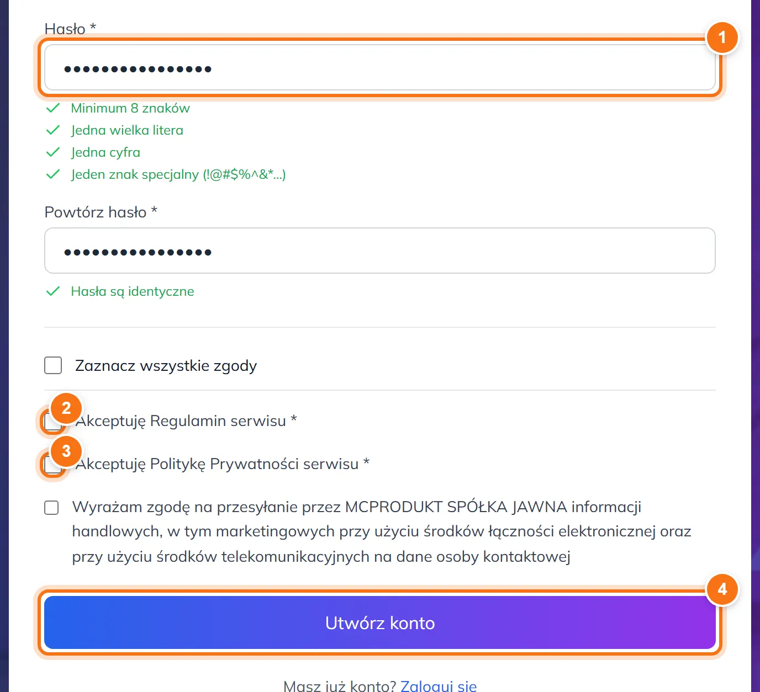This screenshot has height=692, width=760.
Task: Click the Akceptuję Regulamin serwisu label text
Action: coord(186,421)
